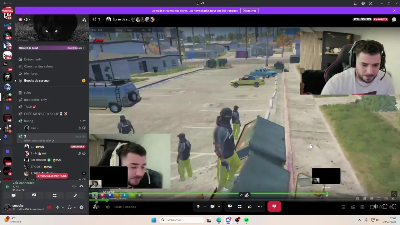This screenshot has height=225, width=400.
Task: Open chat bubble icon at stream top right
Action: click(x=394, y=19)
